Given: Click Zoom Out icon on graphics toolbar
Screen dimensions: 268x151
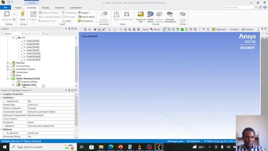Looking at the screenshot, I should (90, 29).
